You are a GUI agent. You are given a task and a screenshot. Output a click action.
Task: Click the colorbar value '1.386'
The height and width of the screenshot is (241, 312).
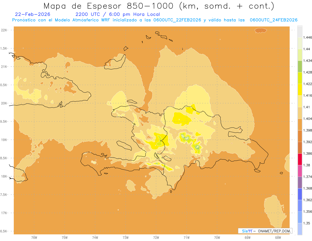pos(307,153)
